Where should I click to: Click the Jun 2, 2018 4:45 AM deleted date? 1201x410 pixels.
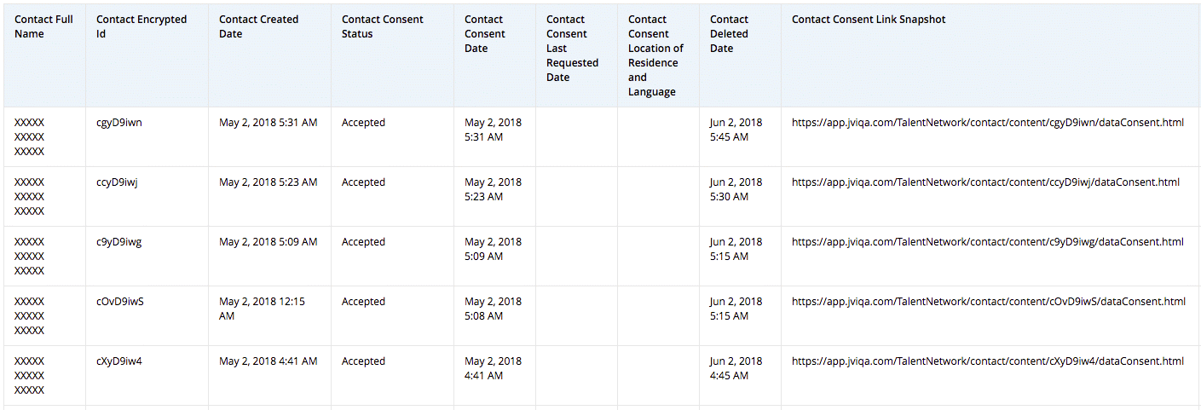(x=736, y=368)
